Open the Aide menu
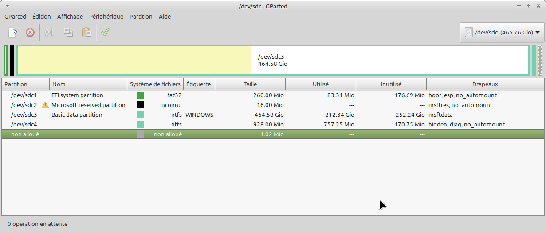546x233 pixels. coord(165,16)
